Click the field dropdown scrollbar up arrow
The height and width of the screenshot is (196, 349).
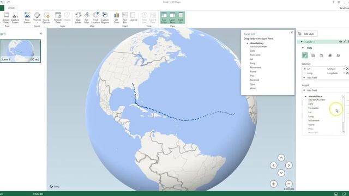point(343,96)
